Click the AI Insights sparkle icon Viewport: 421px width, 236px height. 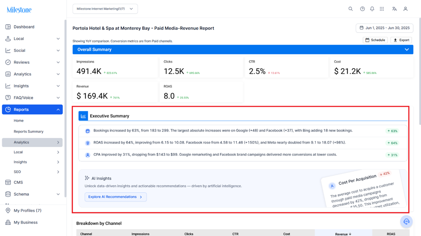point(87,178)
